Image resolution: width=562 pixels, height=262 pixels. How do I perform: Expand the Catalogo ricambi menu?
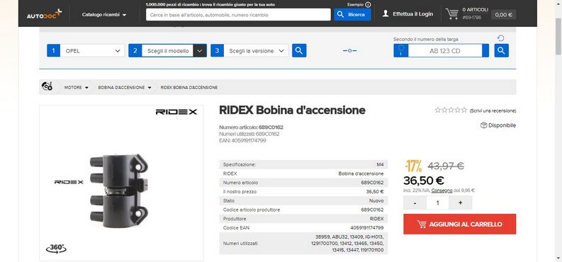click(x=104, y=15)
